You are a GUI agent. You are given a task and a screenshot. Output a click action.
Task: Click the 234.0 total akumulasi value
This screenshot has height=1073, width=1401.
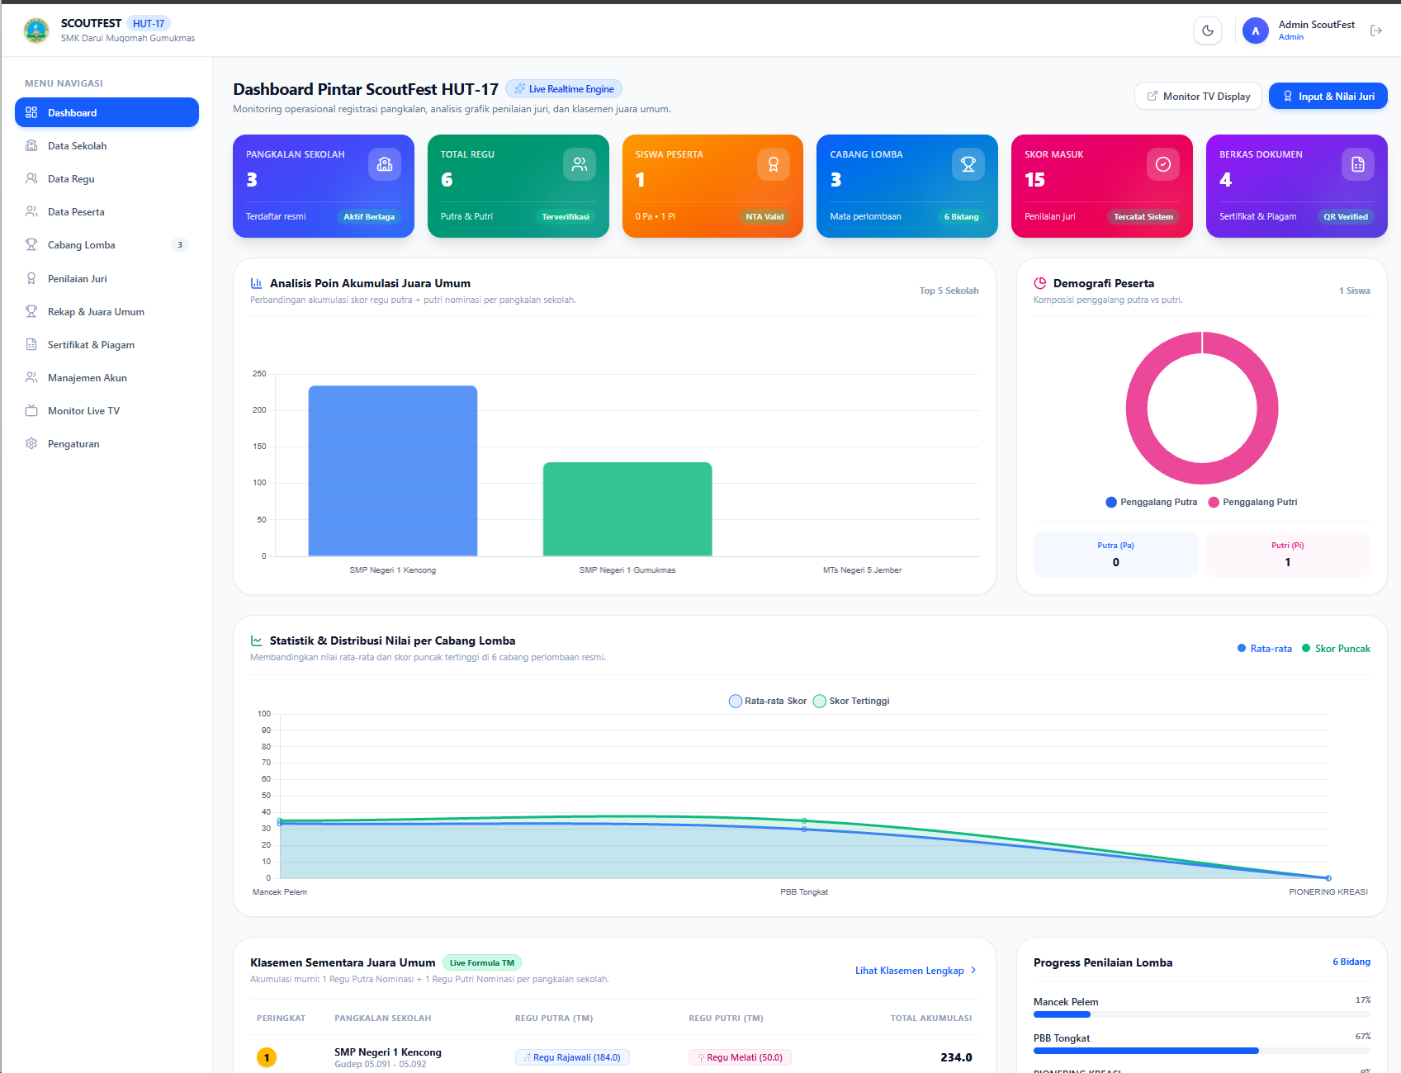point(956,1057)
